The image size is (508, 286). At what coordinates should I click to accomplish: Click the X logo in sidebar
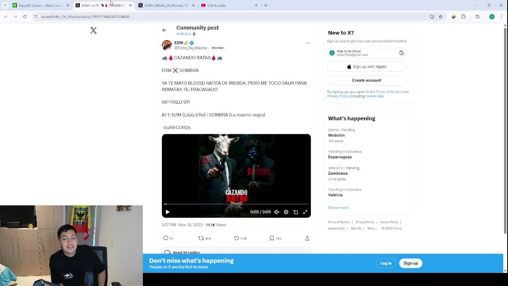pos(93,31)
